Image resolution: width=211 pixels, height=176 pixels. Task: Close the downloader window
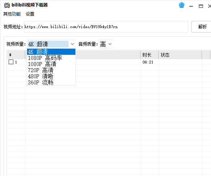[210, 6]
